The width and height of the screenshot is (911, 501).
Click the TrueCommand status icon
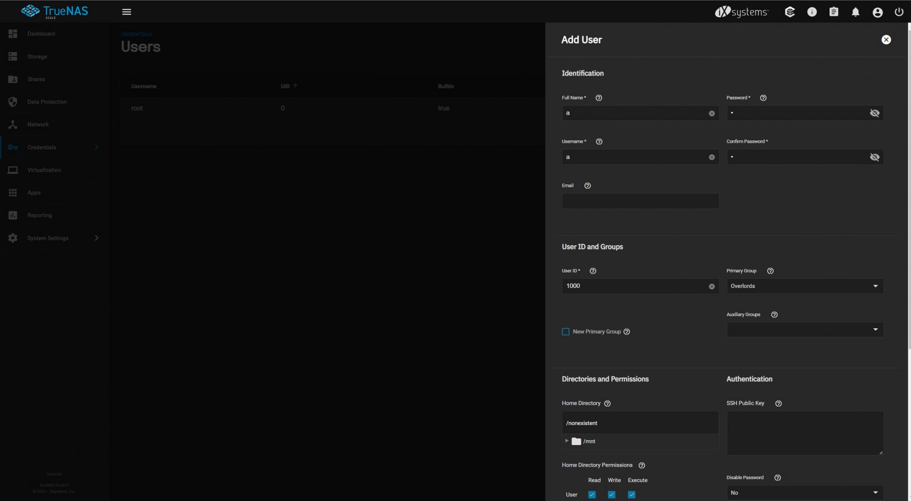pos(790,12)
